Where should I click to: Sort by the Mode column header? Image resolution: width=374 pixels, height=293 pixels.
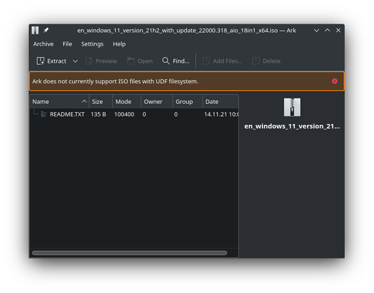pos(127,101)
